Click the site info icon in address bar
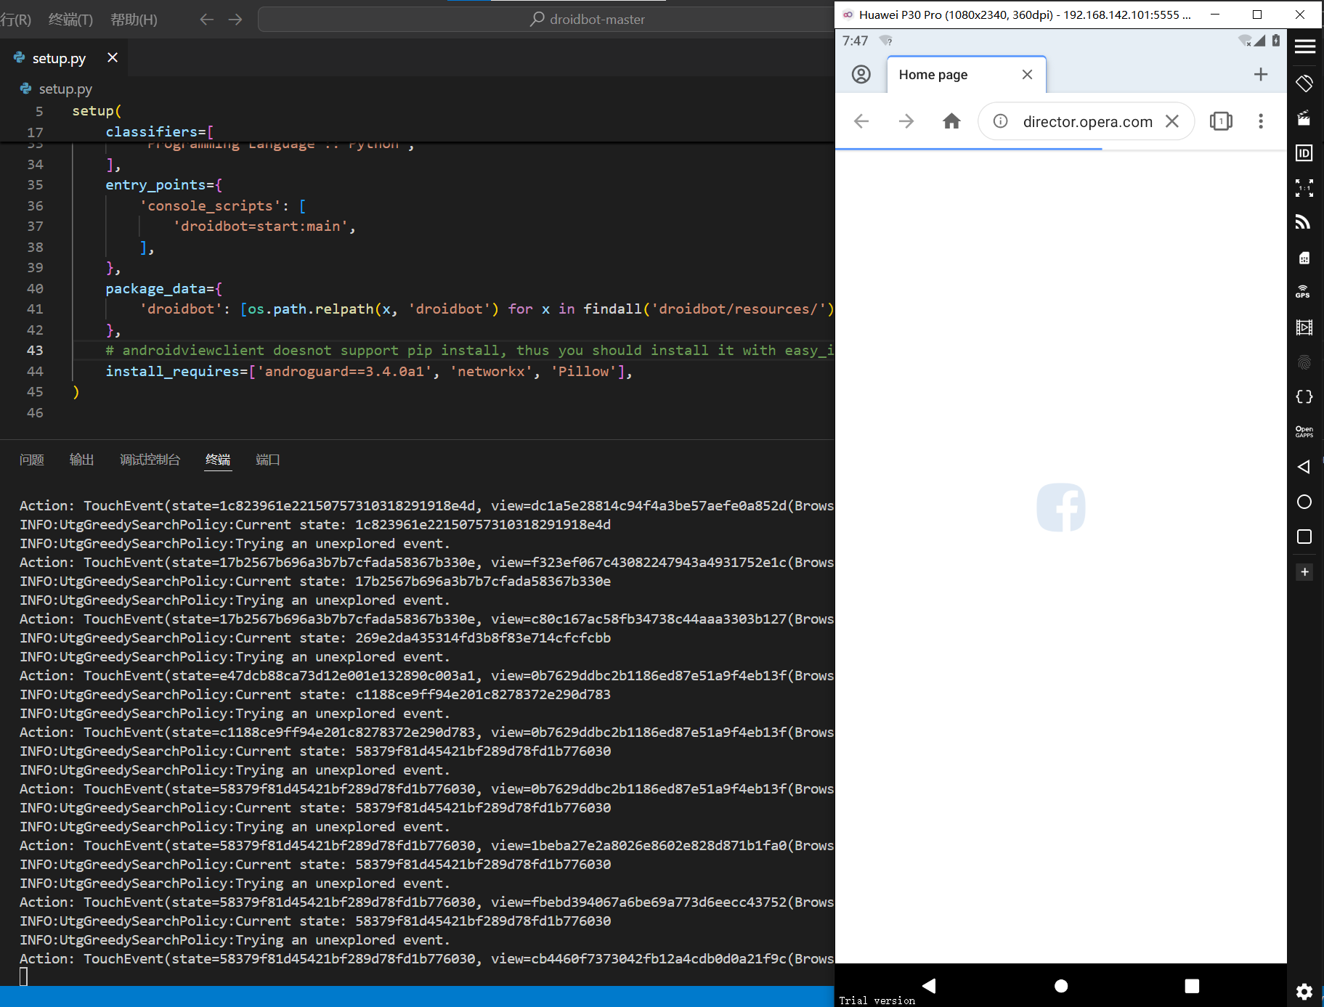 click(1000, 121)
